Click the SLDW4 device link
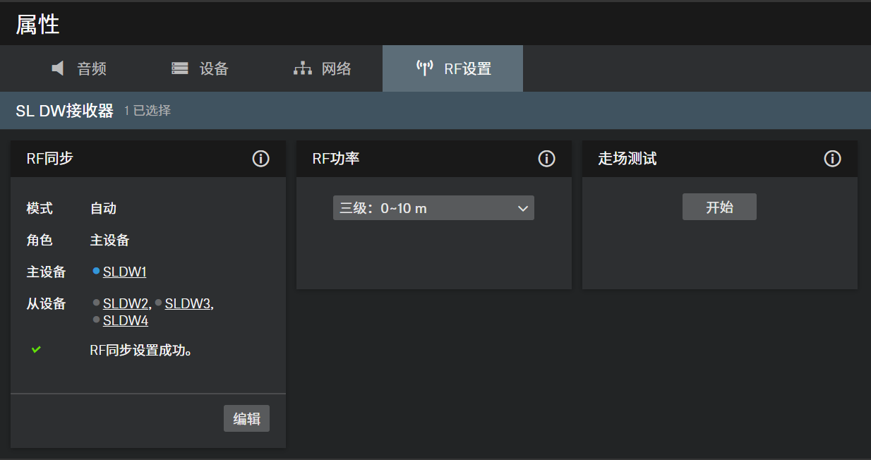The height and width of the screenshot is (460, 871). pyautogui.click(x=125, y=320)
